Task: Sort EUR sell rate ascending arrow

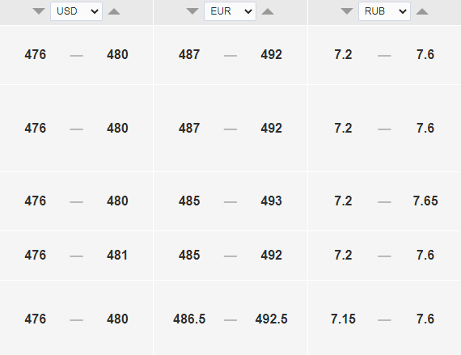Action: (x=268, y=11)
